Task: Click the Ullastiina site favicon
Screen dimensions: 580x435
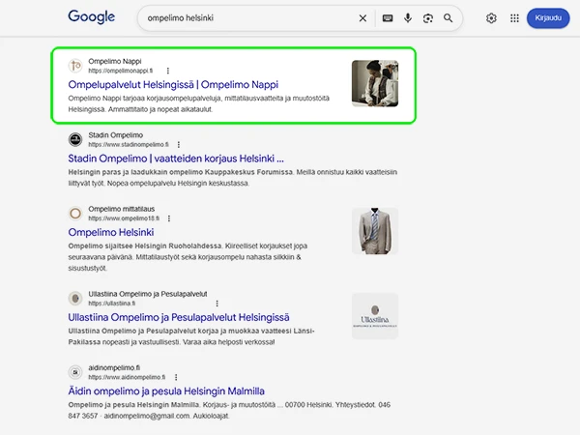Action: pos(75,299)
